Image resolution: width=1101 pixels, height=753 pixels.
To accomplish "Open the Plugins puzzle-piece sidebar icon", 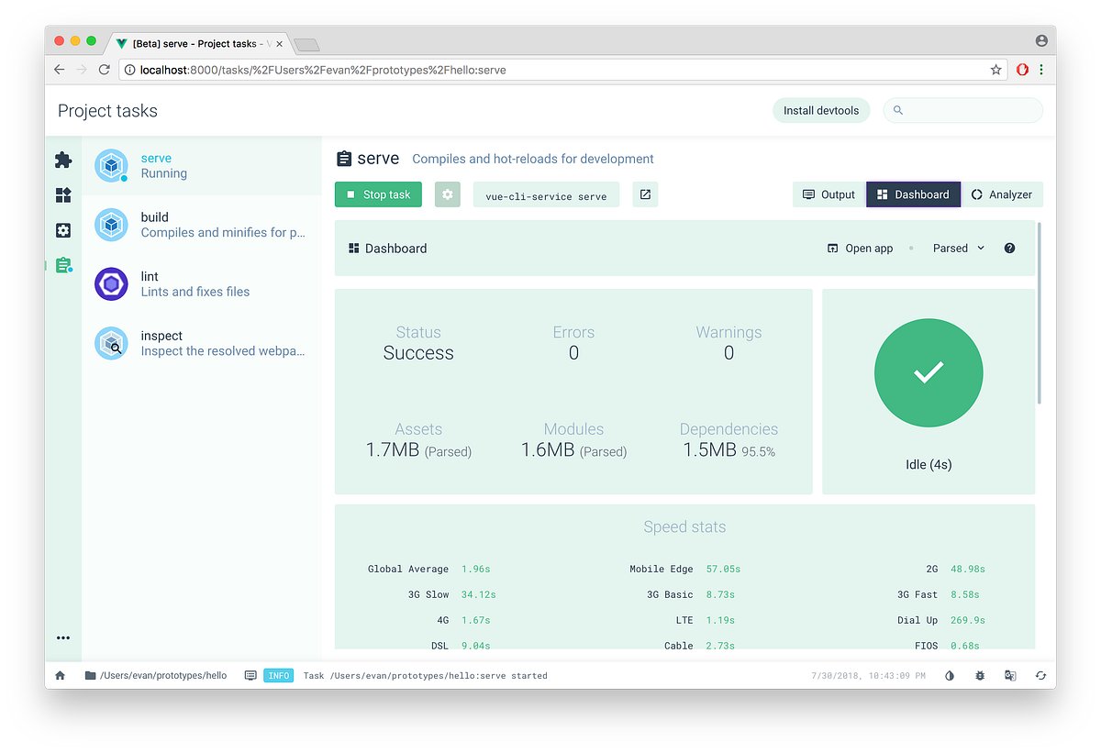I will 63,160.
